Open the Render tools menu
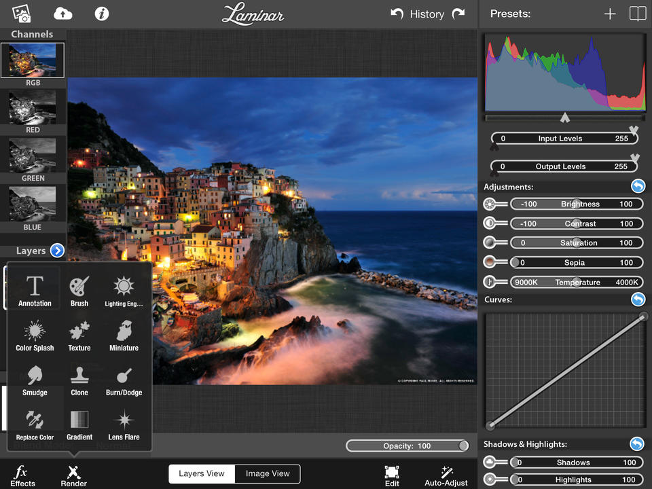652x489 pixels. (73, 476)
